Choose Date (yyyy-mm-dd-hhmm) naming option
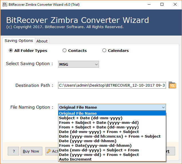Screen dimensions: 182x164 112,141
